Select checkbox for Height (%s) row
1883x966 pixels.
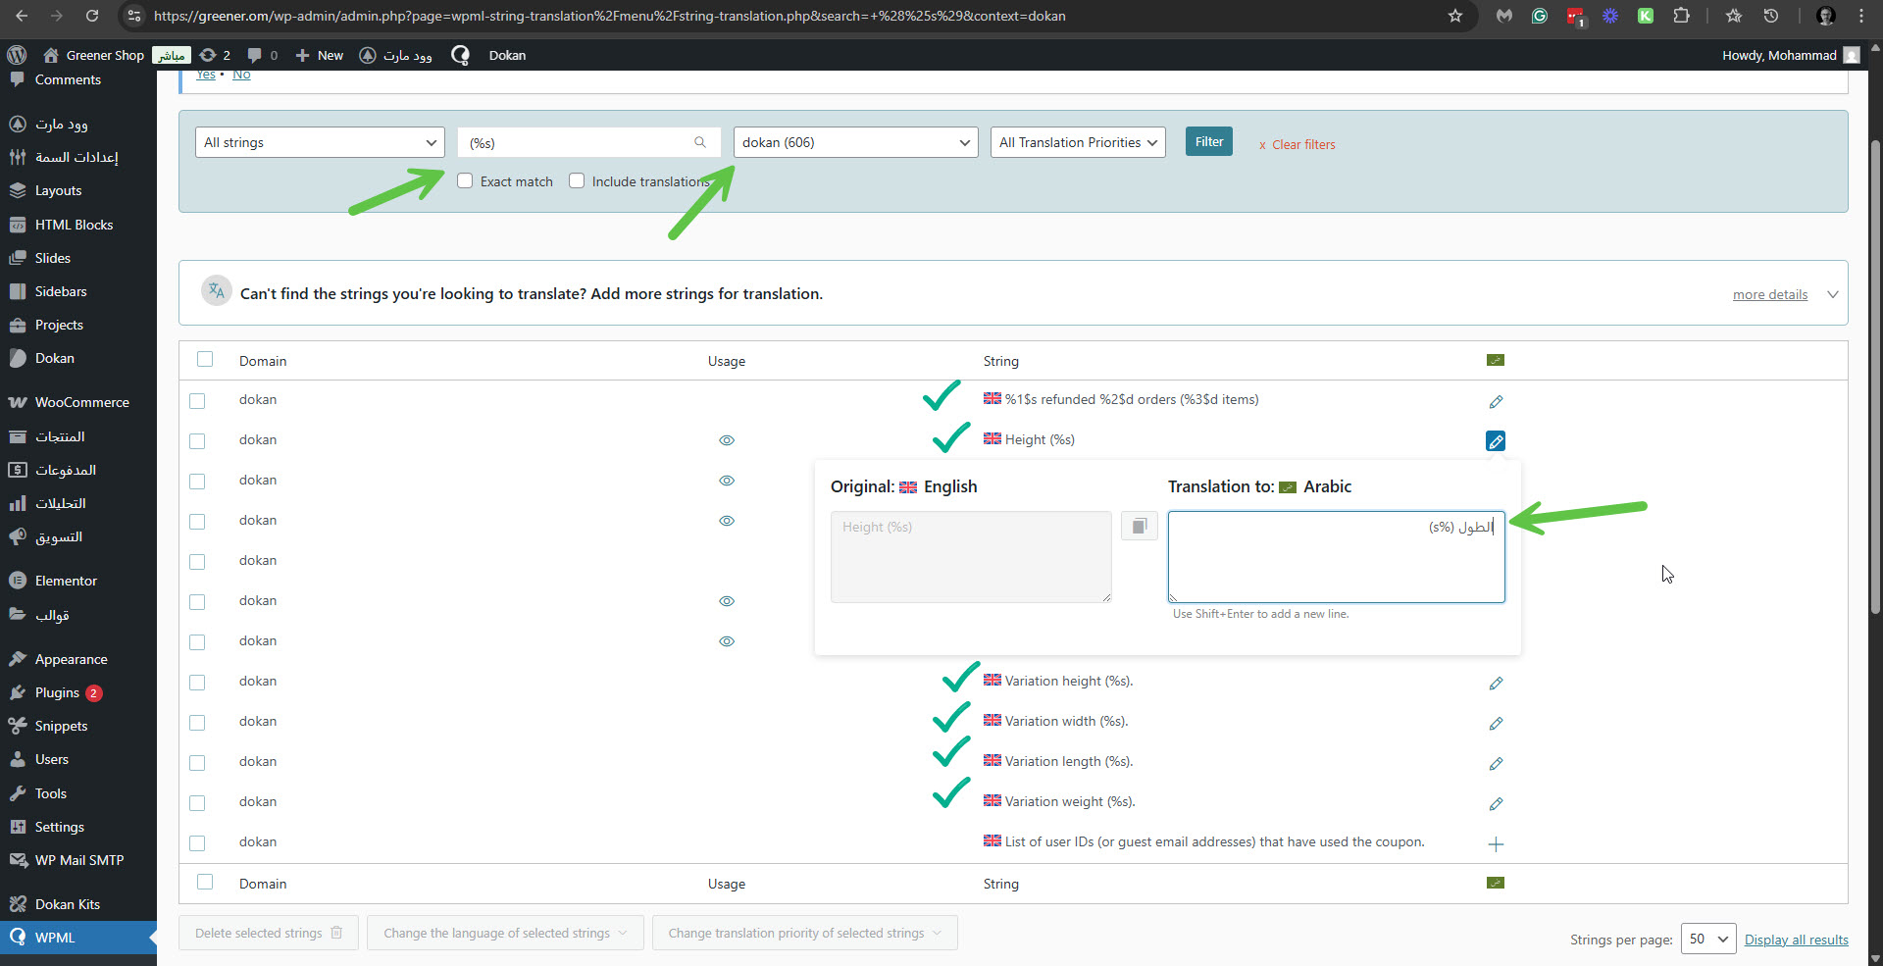point(197,441)
